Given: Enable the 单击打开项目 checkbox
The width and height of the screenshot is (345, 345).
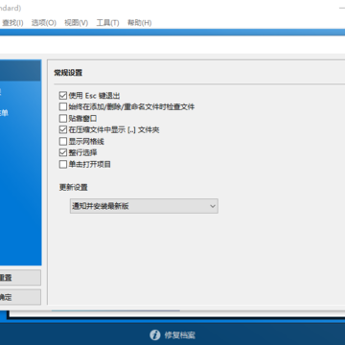Looking at the screenshot, I should pyautogui.click(x=63, y=164).
